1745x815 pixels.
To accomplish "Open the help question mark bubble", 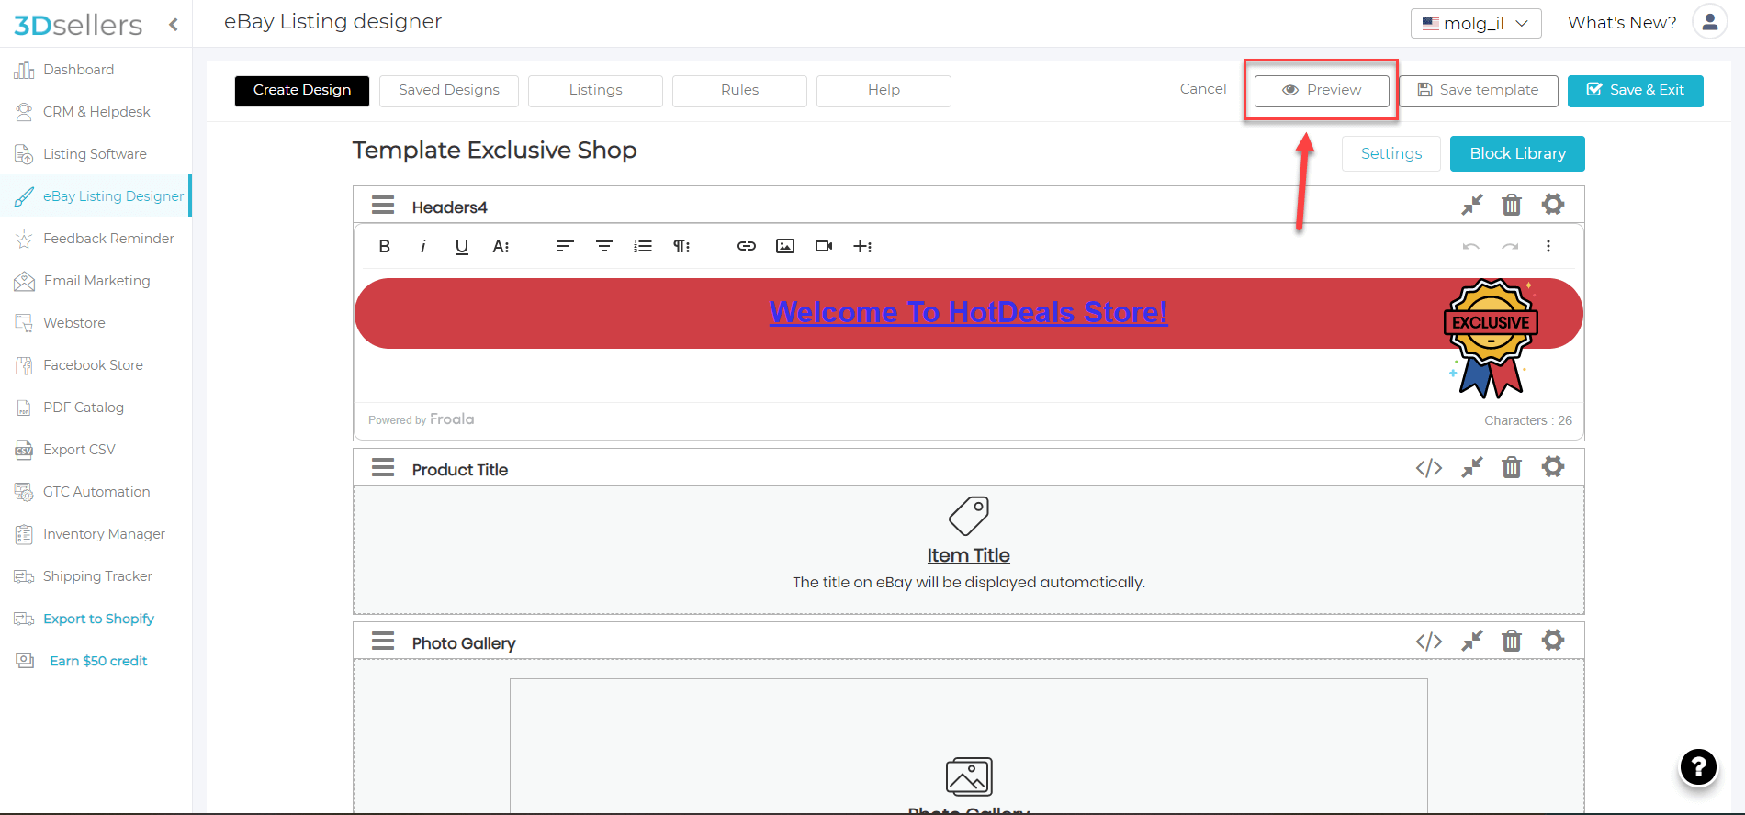I will coord(1699,766).
